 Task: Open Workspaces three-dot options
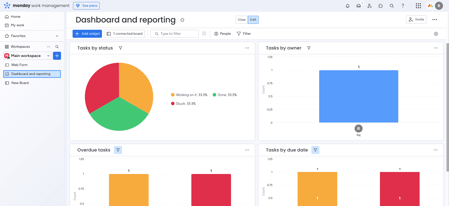(48, 47)
